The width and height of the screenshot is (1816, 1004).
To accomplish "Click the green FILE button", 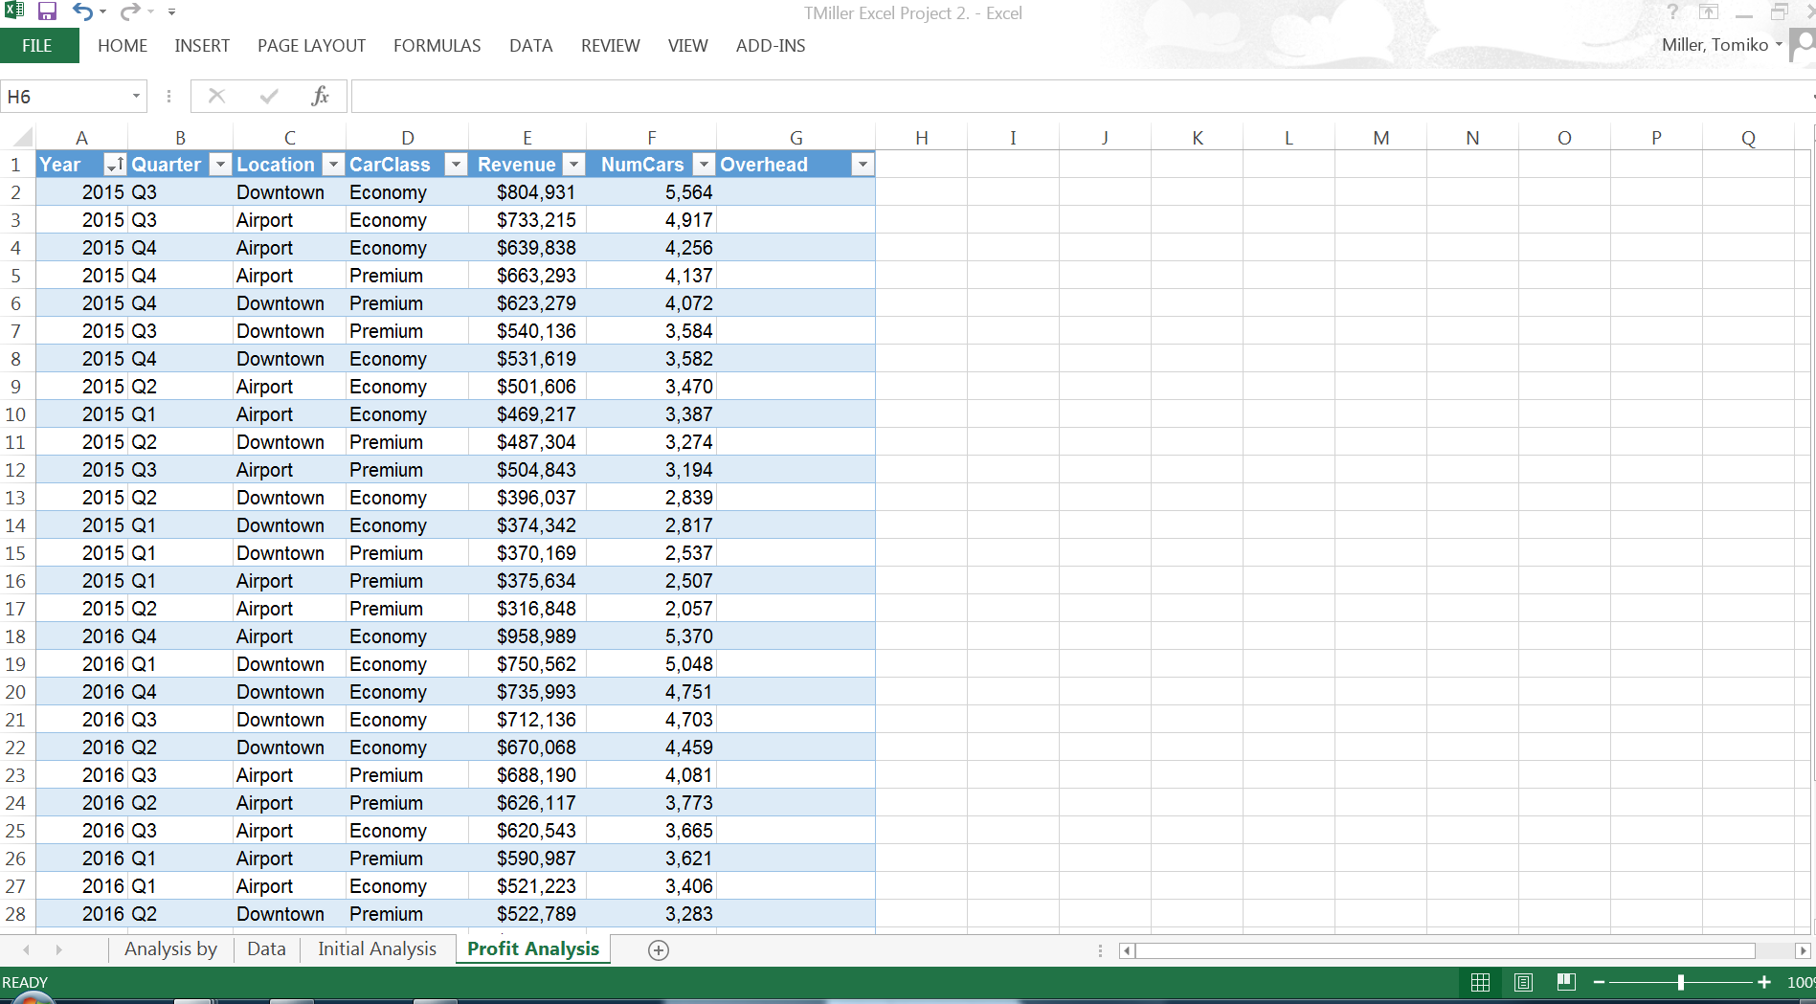I will 38,46.
